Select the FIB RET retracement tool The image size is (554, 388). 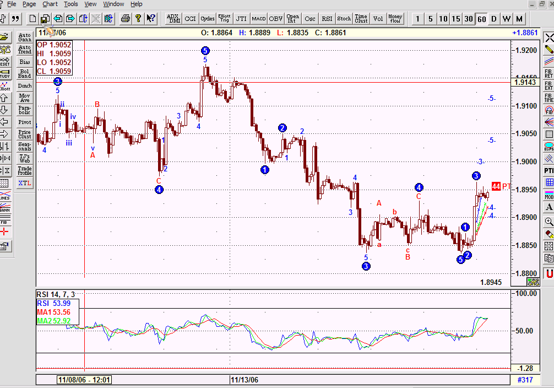(548, 74)
